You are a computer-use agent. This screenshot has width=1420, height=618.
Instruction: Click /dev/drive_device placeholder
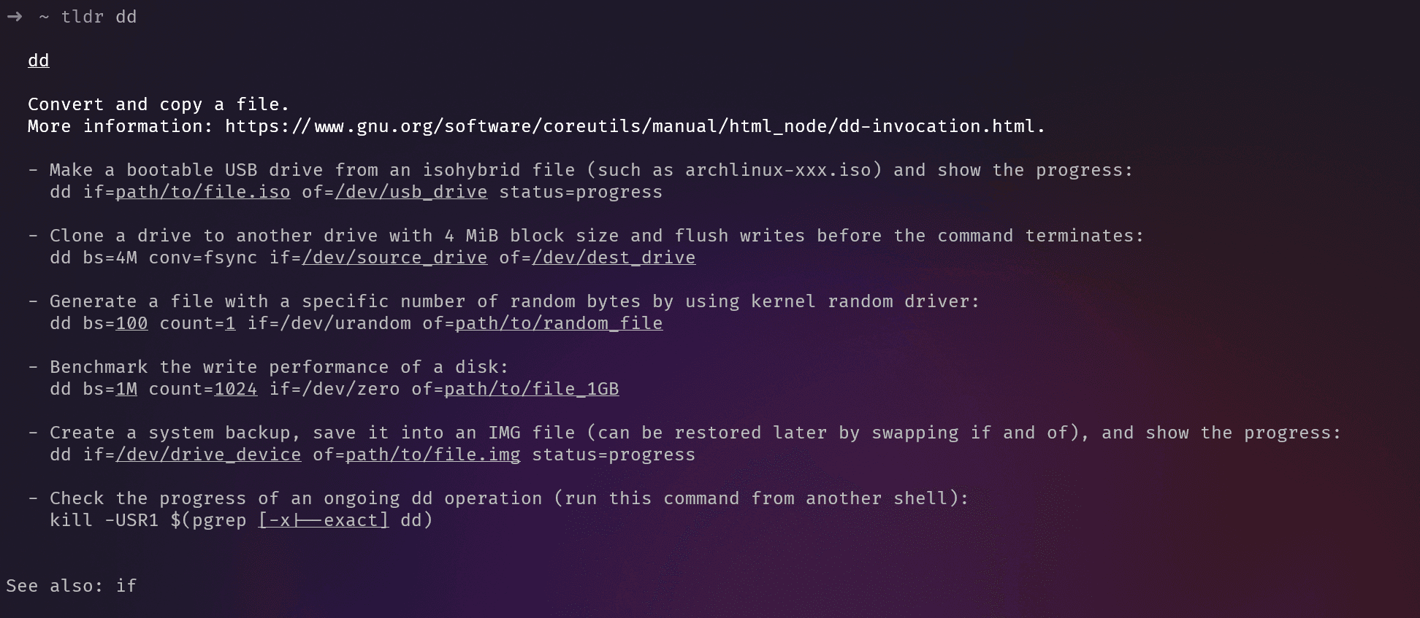click(208, 455)
